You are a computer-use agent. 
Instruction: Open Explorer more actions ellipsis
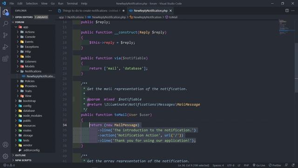click(x=50, y=11)
